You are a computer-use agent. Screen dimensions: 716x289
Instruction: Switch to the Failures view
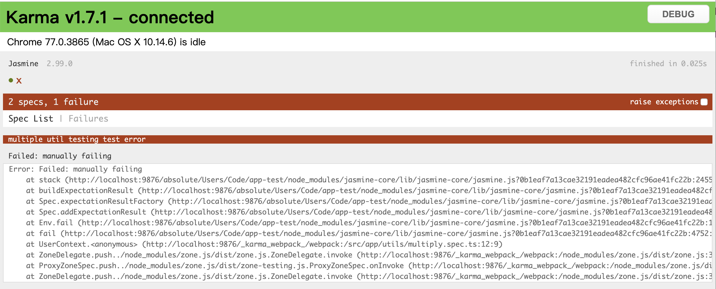88,119
